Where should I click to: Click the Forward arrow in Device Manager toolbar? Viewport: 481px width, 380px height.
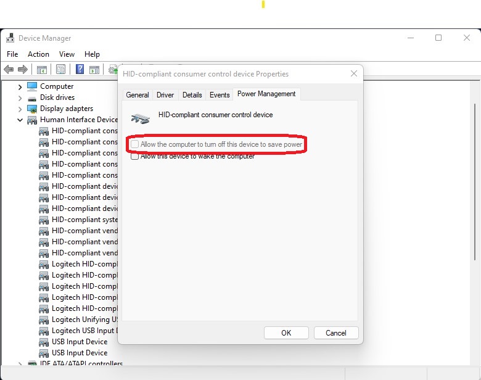(x=23, y=69)
